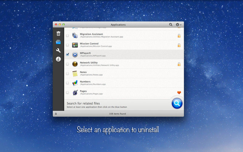The image size is (243, 152).
Task: Select the Numbers name text
Action: [x=85, y=81]
